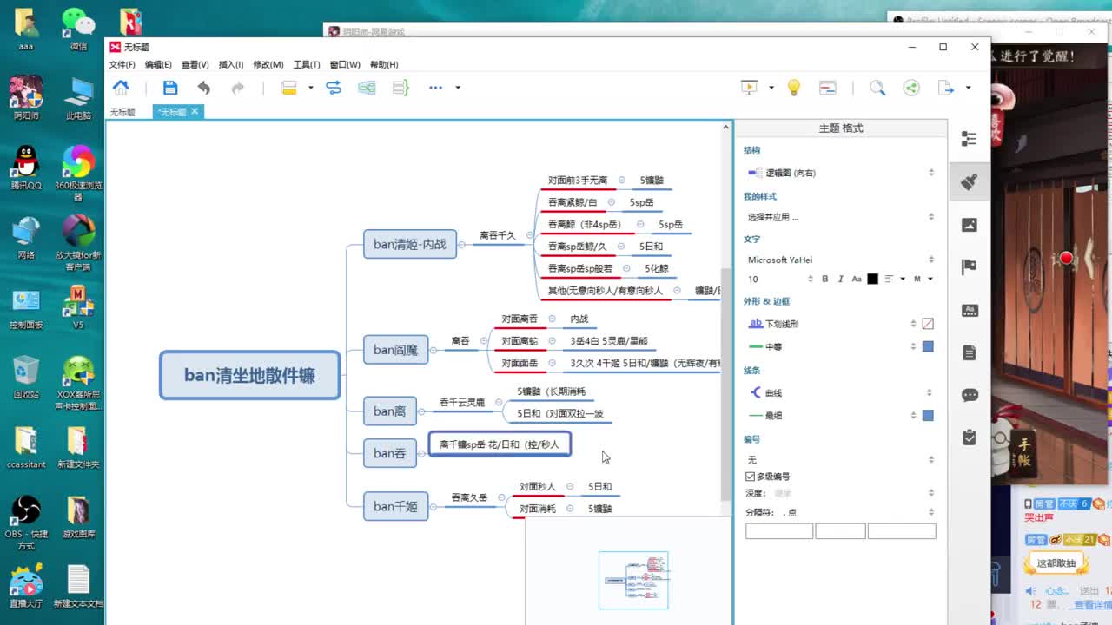
Task: Collapse the ban清姬-内战 branch
Action: [x=461, y=245]
